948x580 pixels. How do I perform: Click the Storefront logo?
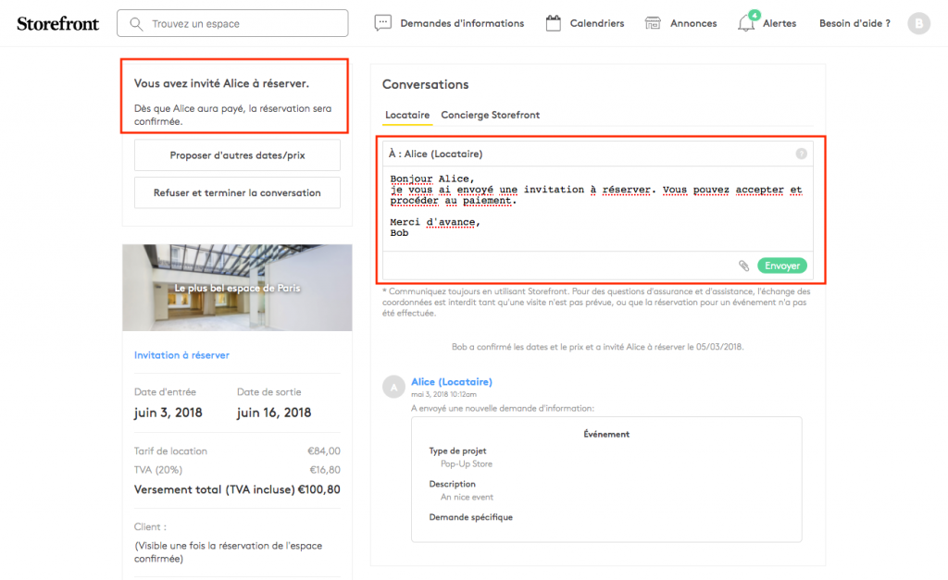tap(57, 23)
